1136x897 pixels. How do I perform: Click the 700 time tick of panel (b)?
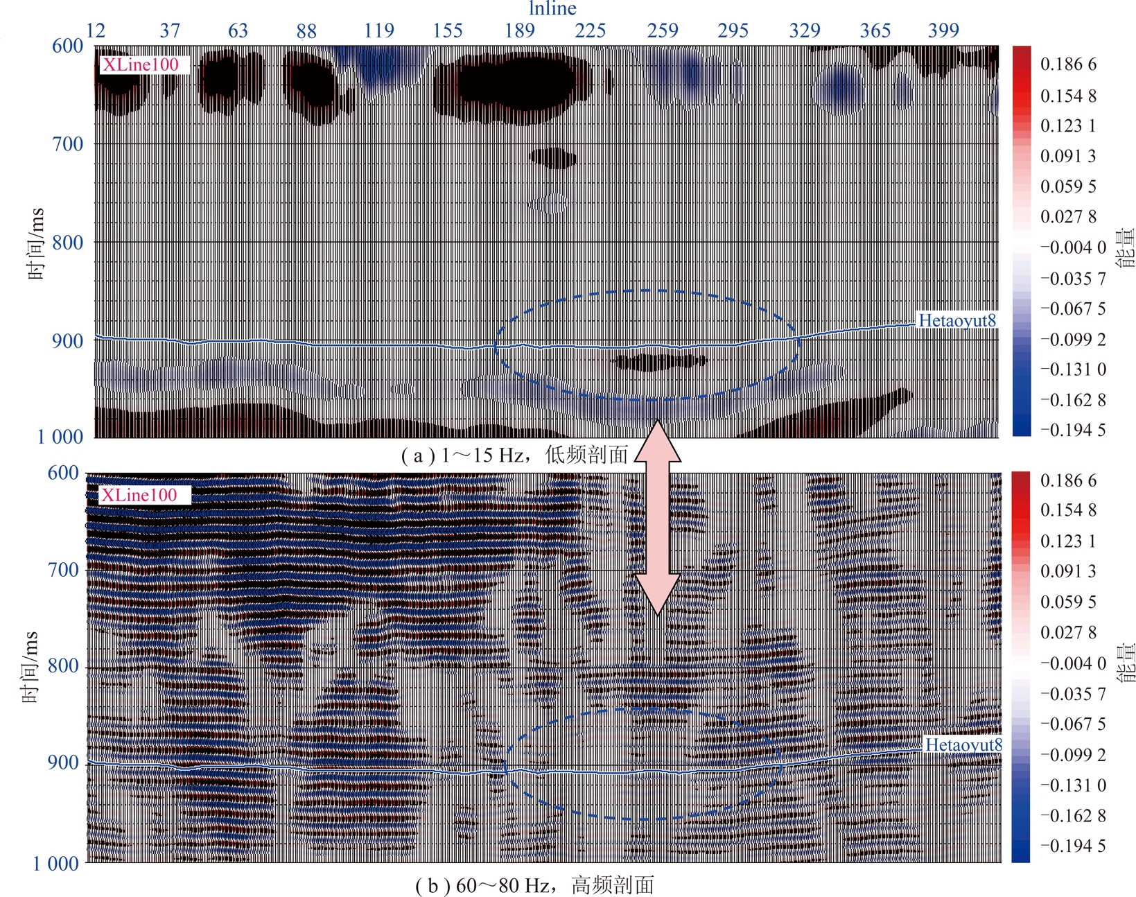pyautogui.click(x=63, y=570)
